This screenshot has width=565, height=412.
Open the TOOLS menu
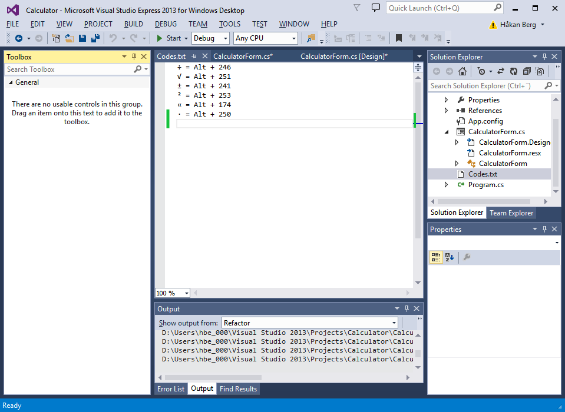click(x=230, y=24)
